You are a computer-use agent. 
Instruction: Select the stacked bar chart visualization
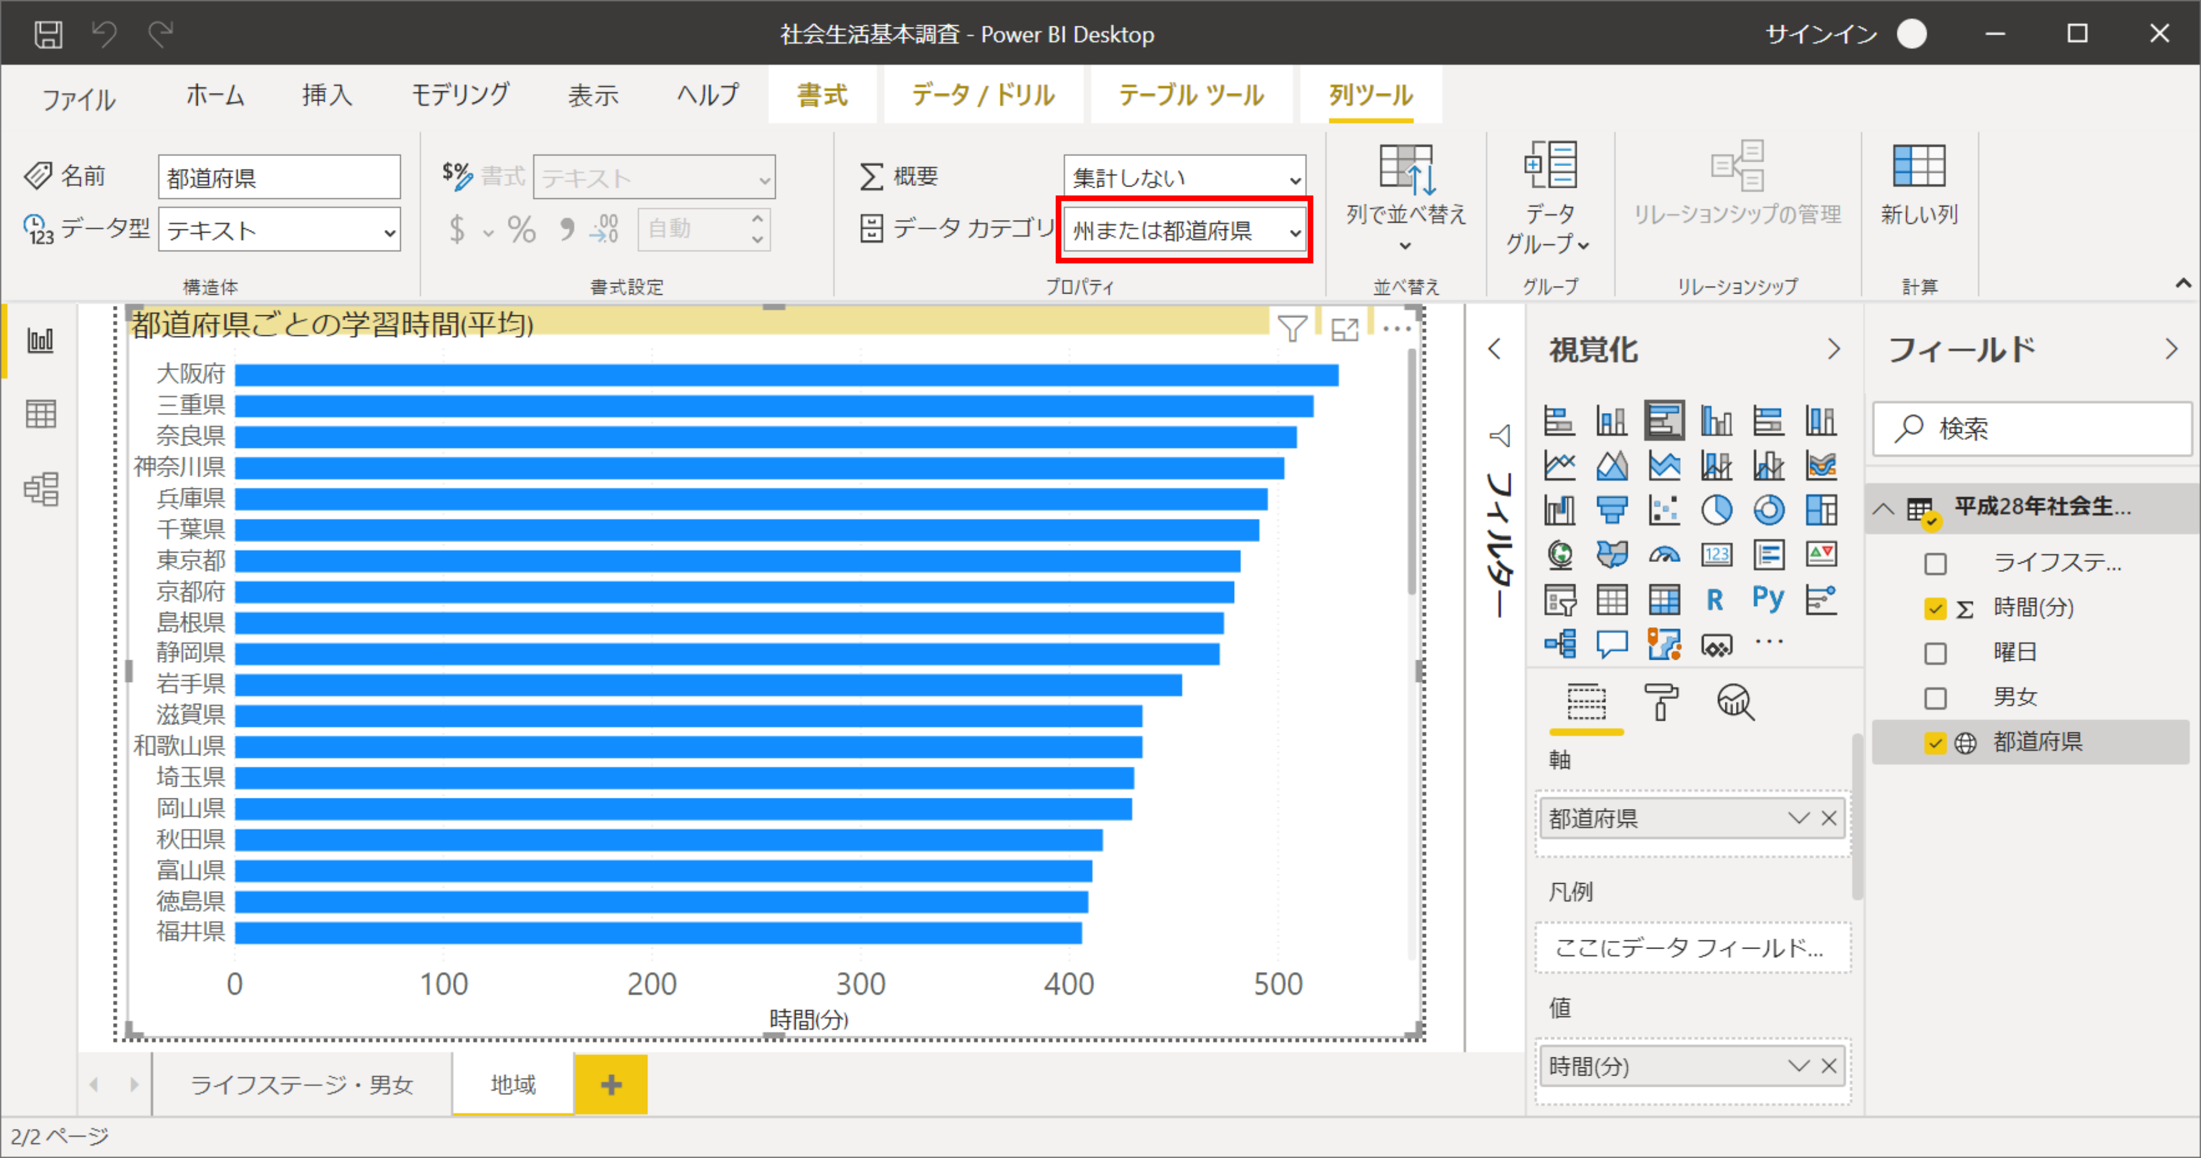pyautogui.click(x=1560, y=420)
